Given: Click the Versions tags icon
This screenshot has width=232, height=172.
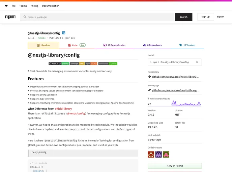Looking at the screenshot, I should point(181,45).
